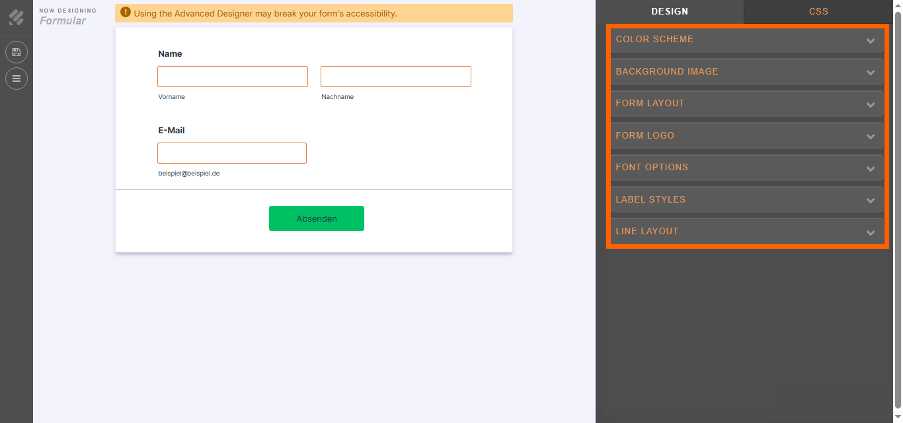Expand Form Logo chevron arrow
This screenshot has height=423, width=903.
(x=871, y=137)
